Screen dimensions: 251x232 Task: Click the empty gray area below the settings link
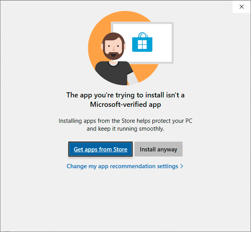pyautogui.click(x=125, y=200)
